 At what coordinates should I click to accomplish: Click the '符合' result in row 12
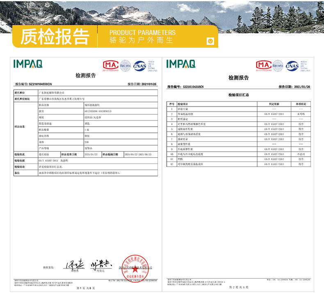pyautogui.click(x=301, y=164)
